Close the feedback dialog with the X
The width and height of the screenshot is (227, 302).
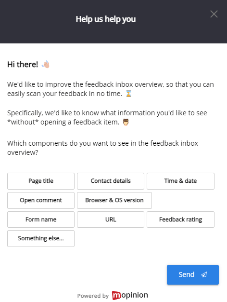(x=214, y=14)
